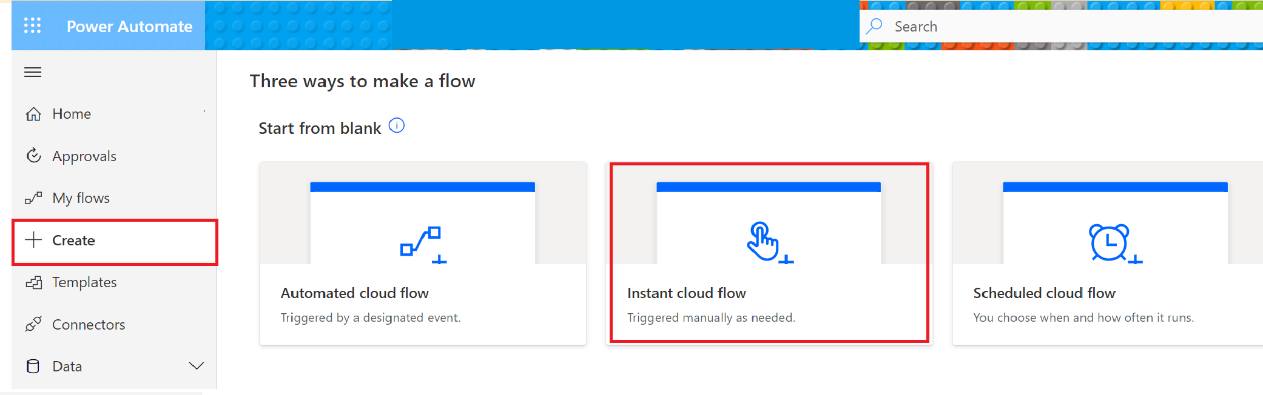Image resolution: width=1263 pixels, height=395 pixels.
Task: Click the Data label in sidebar
Action: (x=67, y=367)
